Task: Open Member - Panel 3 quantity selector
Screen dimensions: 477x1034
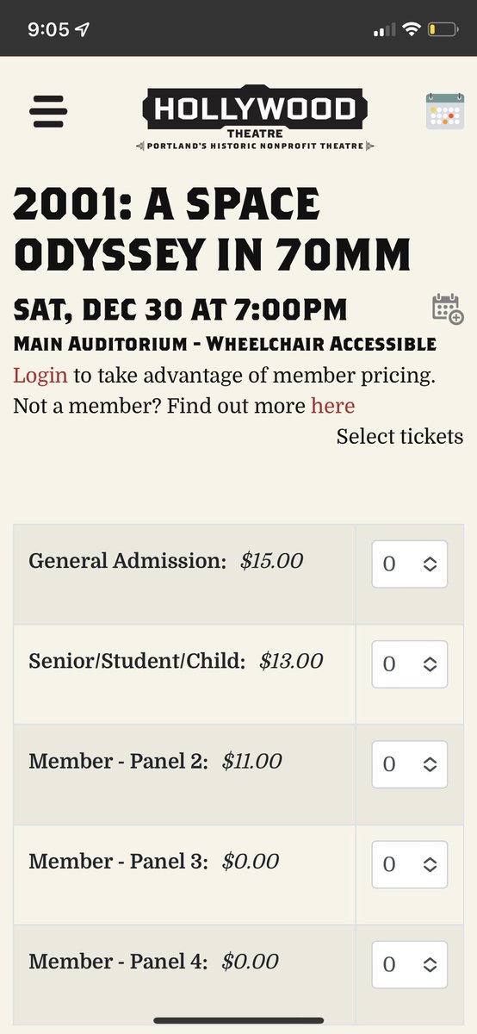Action: [x=410, y=864]
